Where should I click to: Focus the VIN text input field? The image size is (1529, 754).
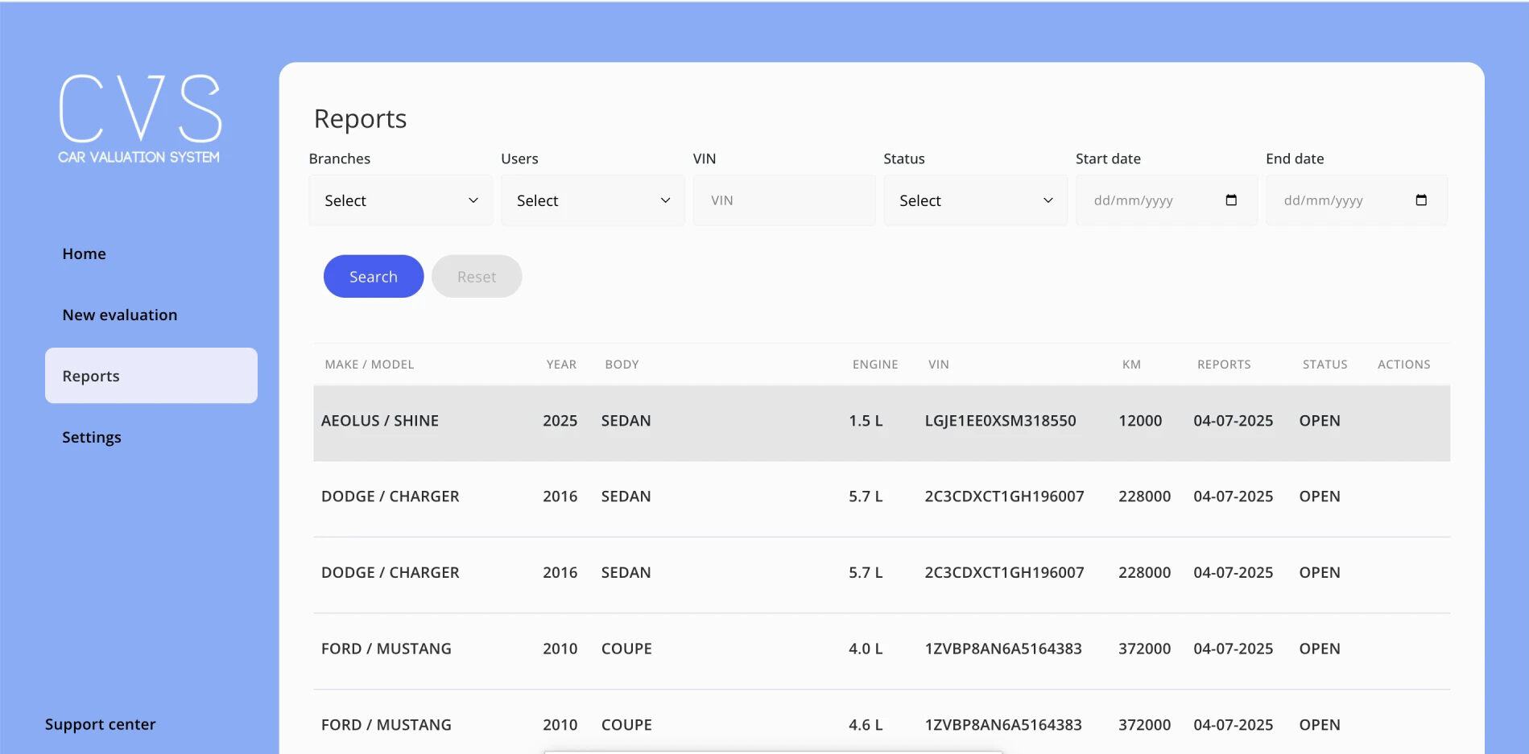(783, 200)
